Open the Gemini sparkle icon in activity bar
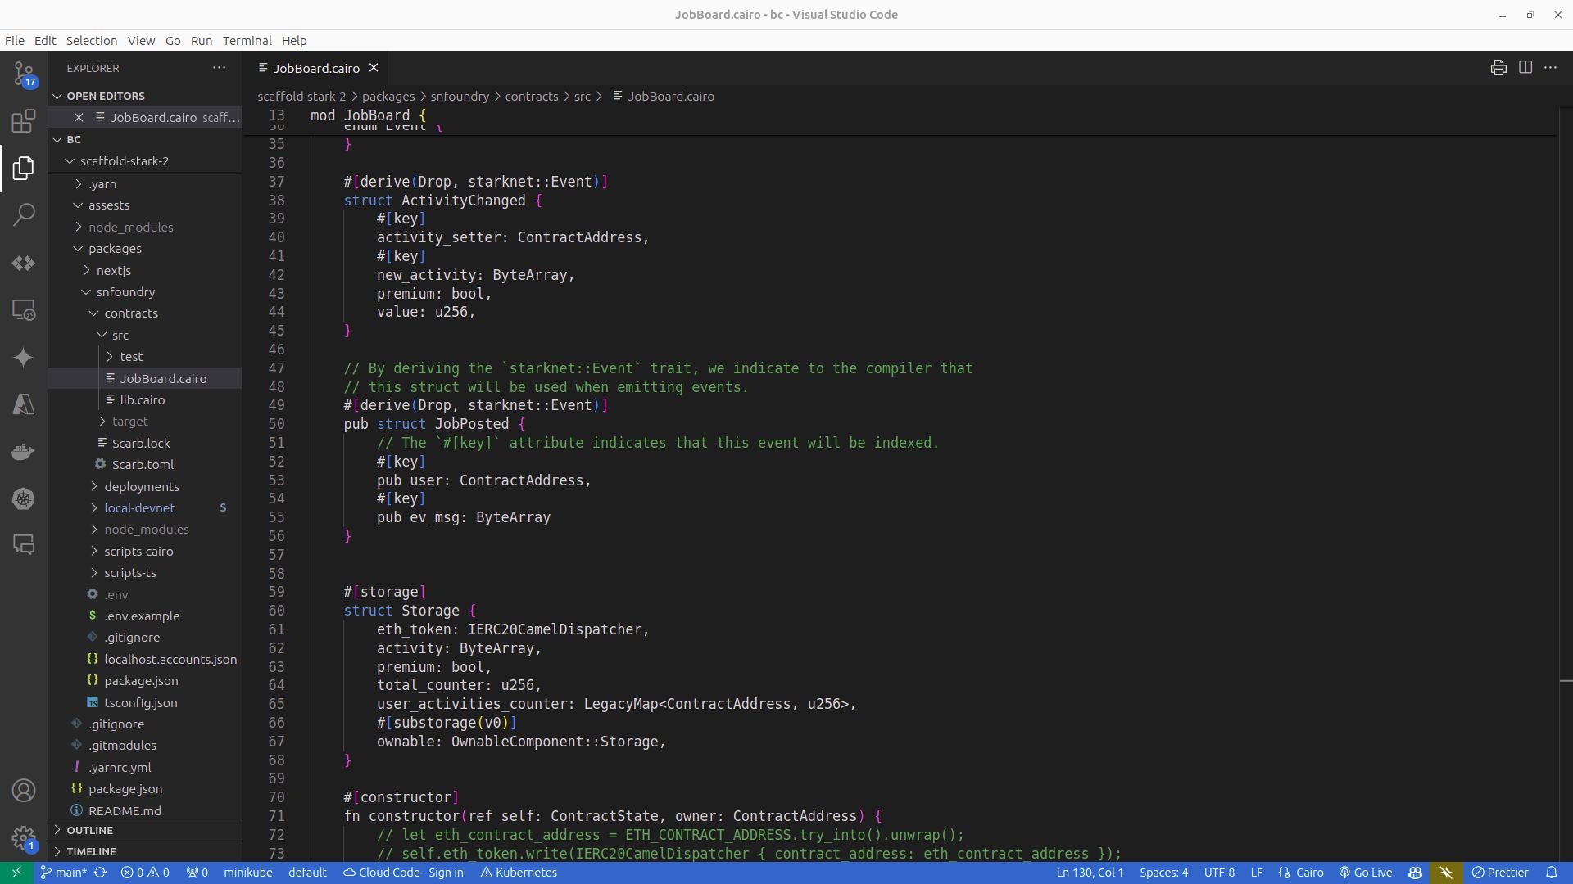This screenshot has height=884, width=1573. [24, 357]
